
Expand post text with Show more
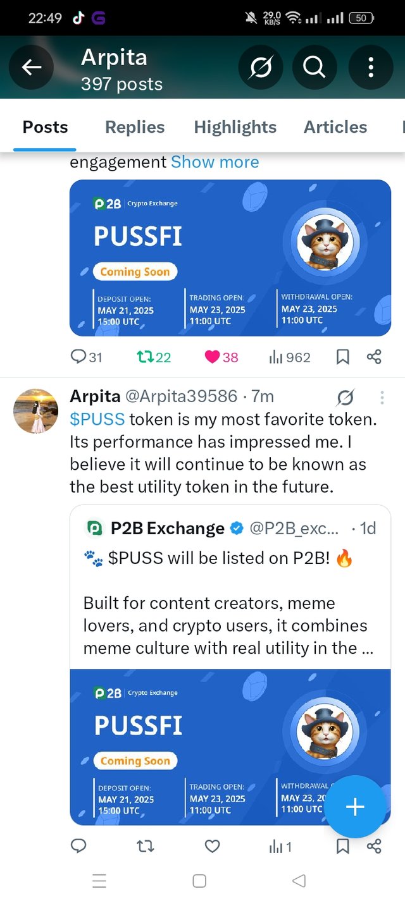click(x=215, y=162)
